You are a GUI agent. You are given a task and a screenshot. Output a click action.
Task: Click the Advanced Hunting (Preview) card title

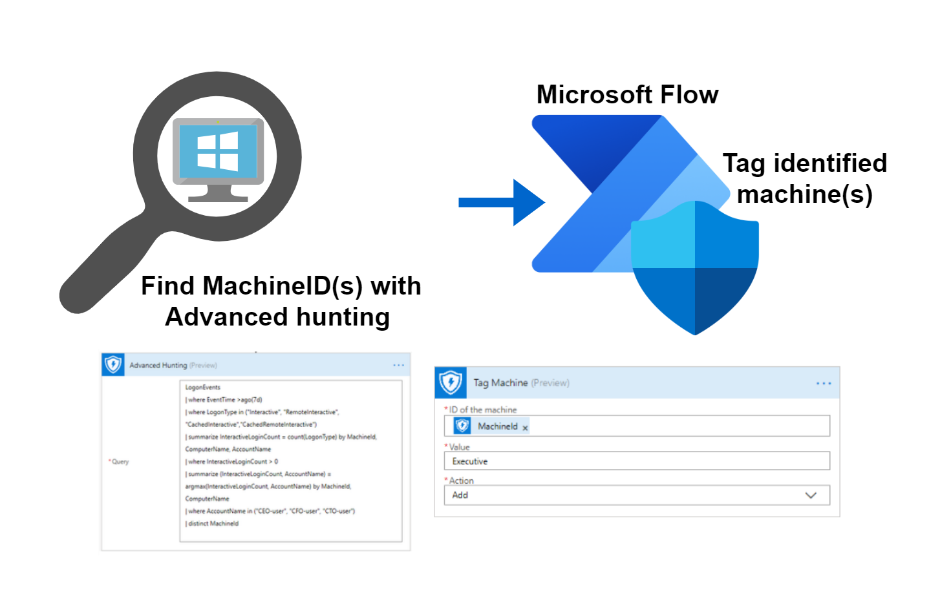pos(173,366)
